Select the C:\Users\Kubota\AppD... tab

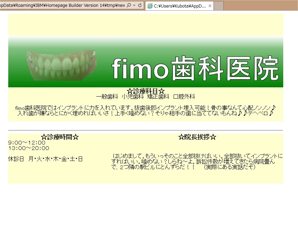[179, 6]
